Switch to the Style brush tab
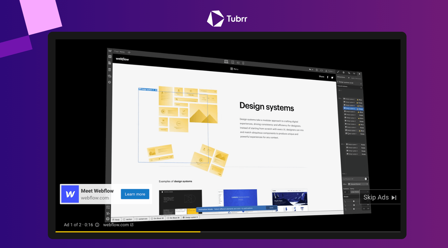 [x=338, y=72]
